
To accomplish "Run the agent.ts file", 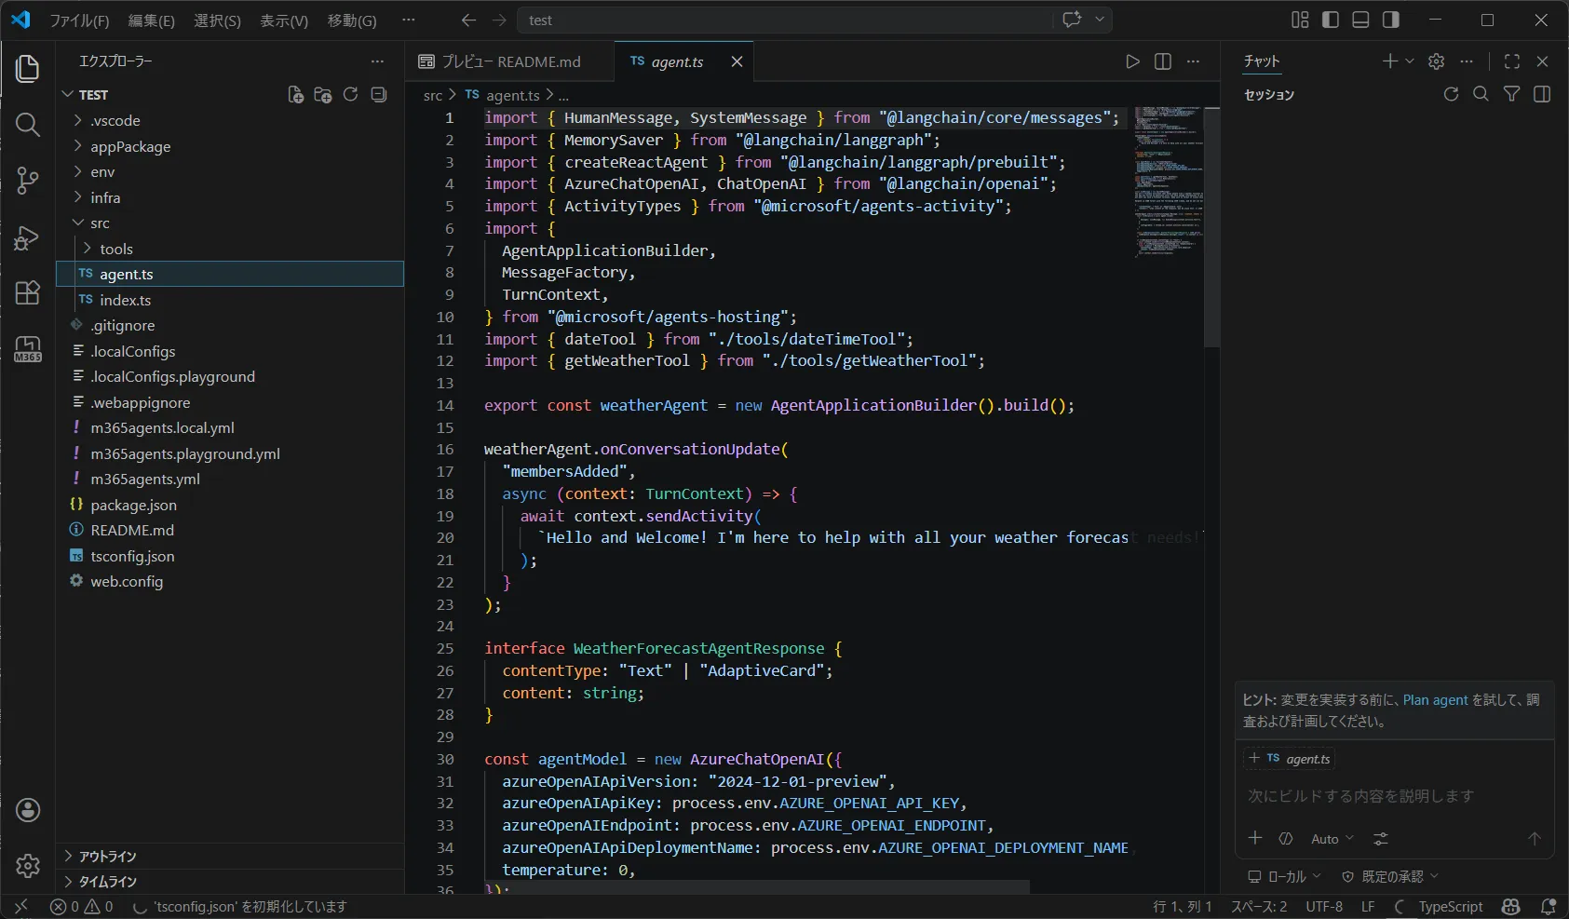I will (x=1132, y=61).
